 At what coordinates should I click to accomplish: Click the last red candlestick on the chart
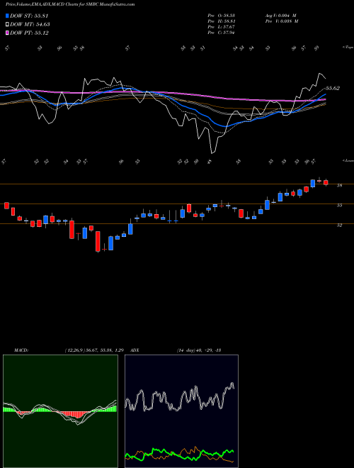326,182
